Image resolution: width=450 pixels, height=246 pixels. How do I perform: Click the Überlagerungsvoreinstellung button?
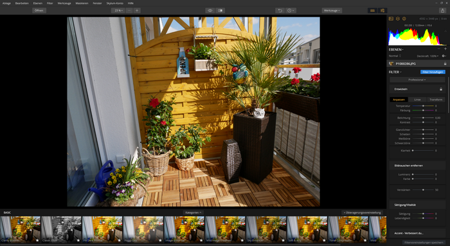point(363,213)
